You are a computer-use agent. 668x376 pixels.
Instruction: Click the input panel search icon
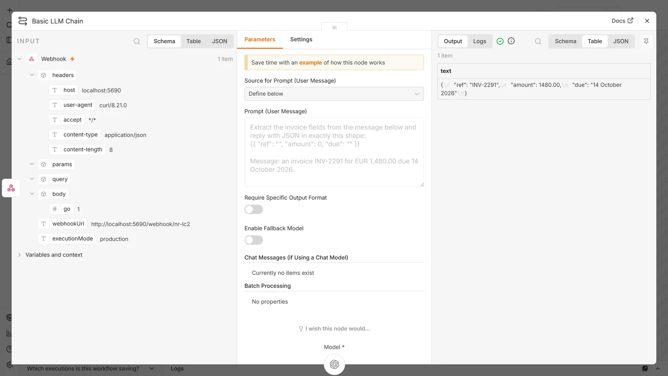pos(137,41)
